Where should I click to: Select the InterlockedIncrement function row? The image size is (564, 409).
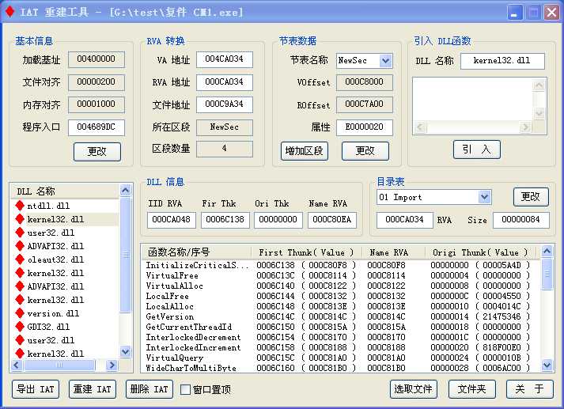coord(341,347)
